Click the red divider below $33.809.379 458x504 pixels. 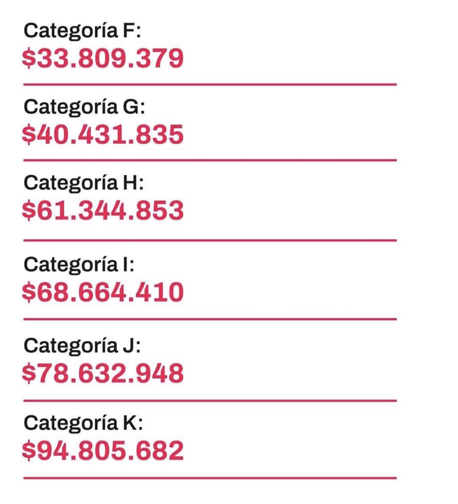(x=210, y=85)
